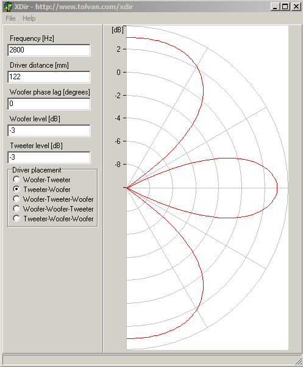The height and width of the screenshot is (367, 303).
Task: Click the XDir title bar URL text
Action: coord(84,7)
